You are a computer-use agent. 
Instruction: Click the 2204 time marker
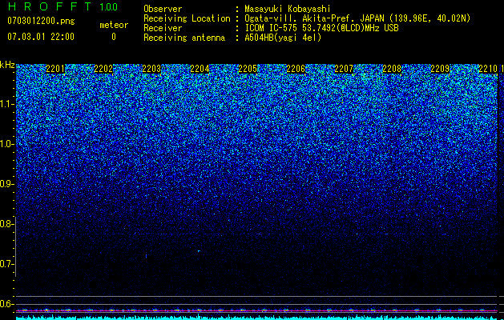click(200, 69)
